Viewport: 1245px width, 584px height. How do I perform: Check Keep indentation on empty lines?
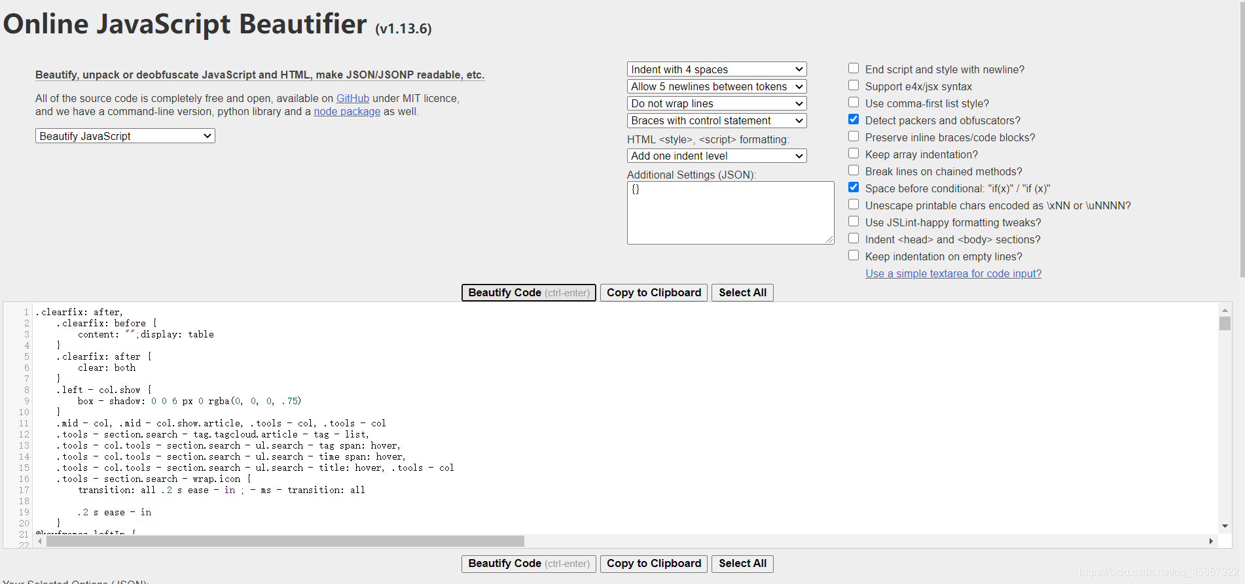coord(854,256)
